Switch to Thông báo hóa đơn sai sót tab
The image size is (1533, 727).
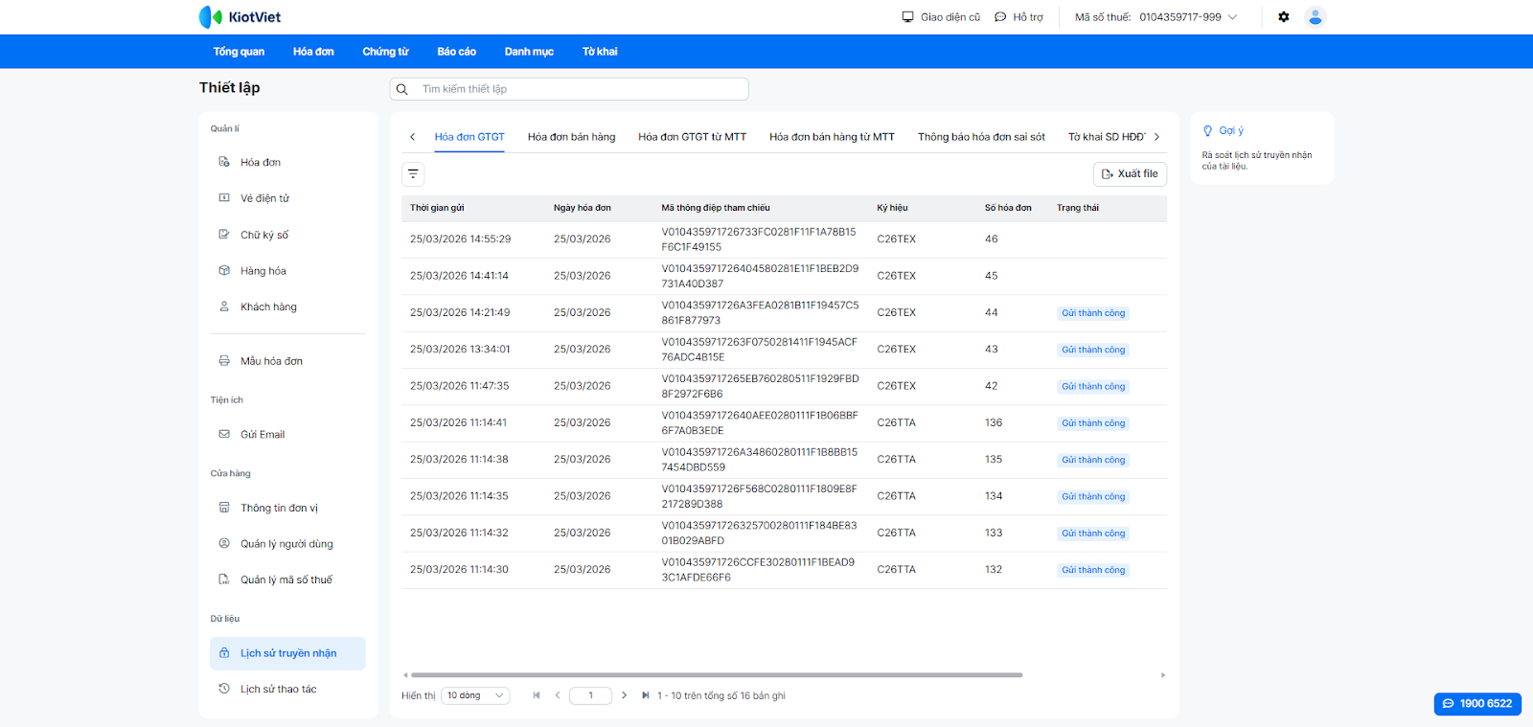pyautogui.click(x=981, y=137)
